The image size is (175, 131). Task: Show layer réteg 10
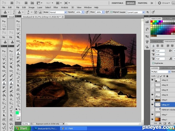tap(152, 85)
